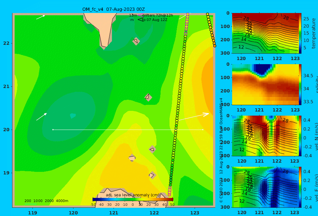Image resolution: width=318 pixels, height=216 pixels.
Task: Click the magenta drifter circles at track top
Action: 187,24
